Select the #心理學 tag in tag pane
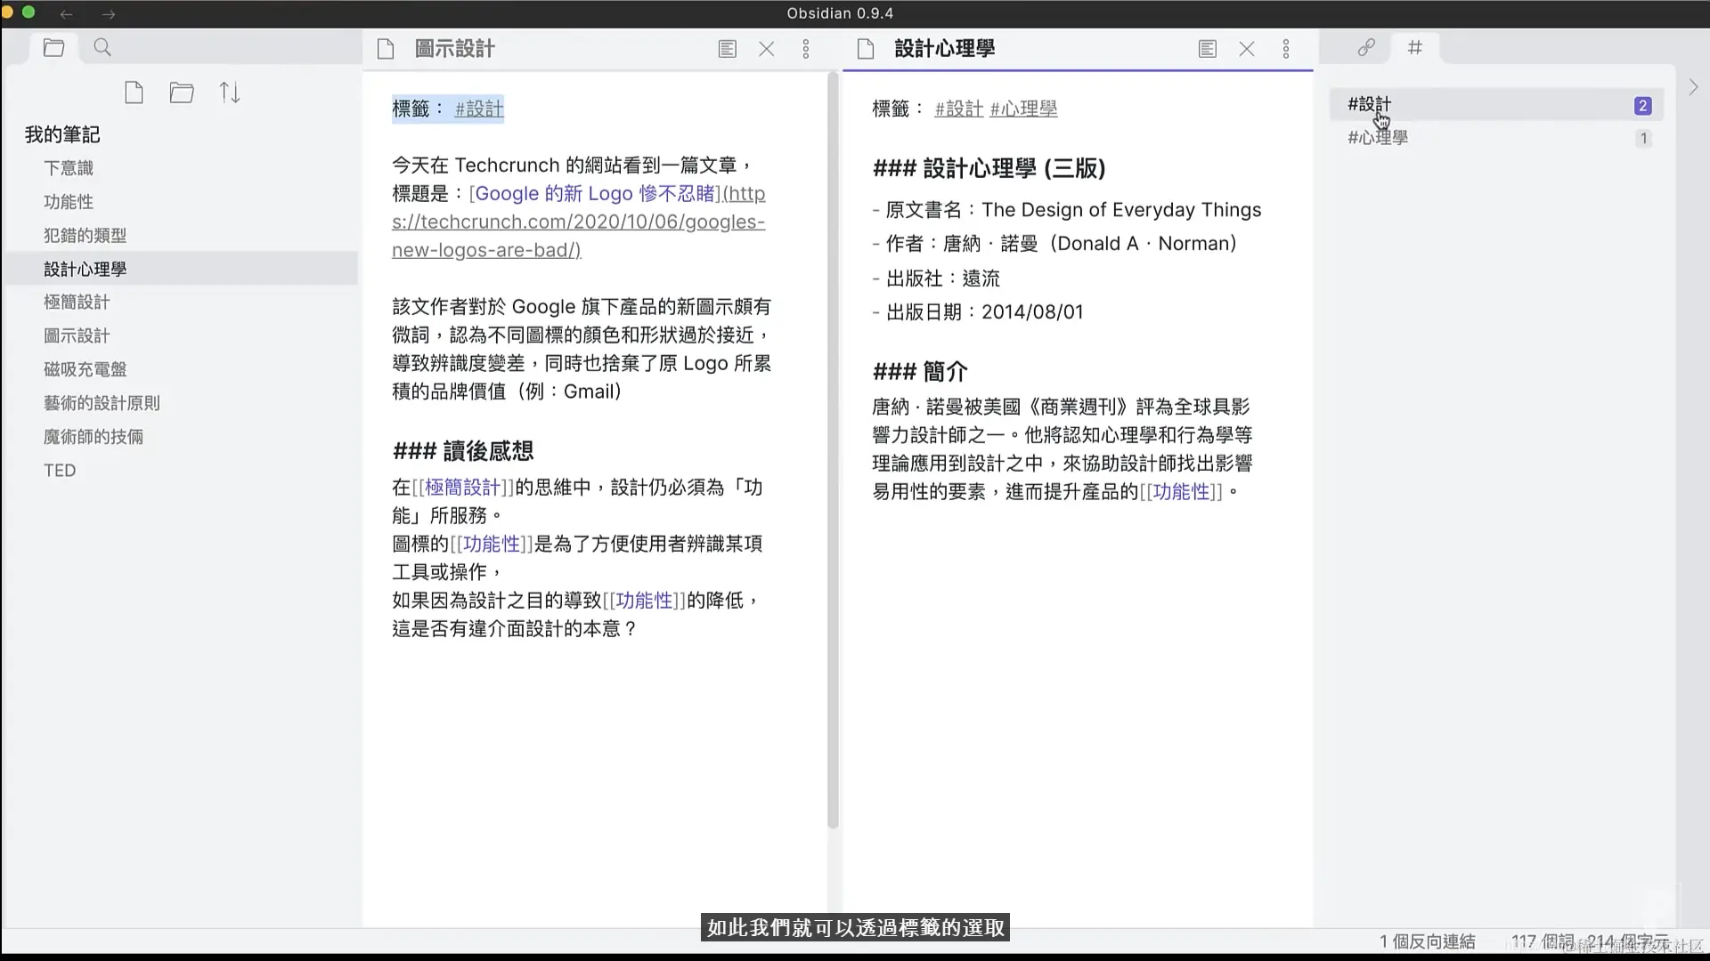This screenshot has width=1710, height=961. tap(1378, 138)
